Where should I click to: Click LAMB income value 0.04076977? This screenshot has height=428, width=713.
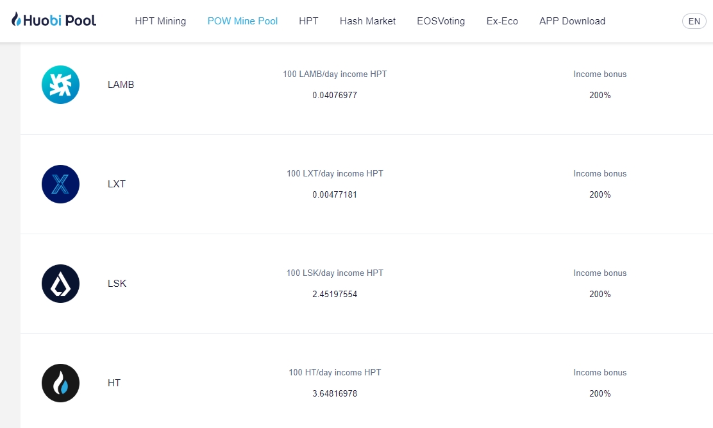[x=335, y=95]
